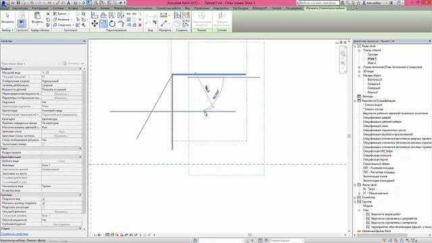432x243 pixels.
Task: Click the Copy to clipboard icon
Action: tap(48, 20)
